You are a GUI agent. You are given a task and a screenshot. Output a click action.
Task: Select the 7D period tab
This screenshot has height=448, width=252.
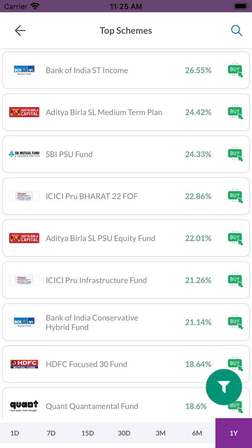point(51,433)
